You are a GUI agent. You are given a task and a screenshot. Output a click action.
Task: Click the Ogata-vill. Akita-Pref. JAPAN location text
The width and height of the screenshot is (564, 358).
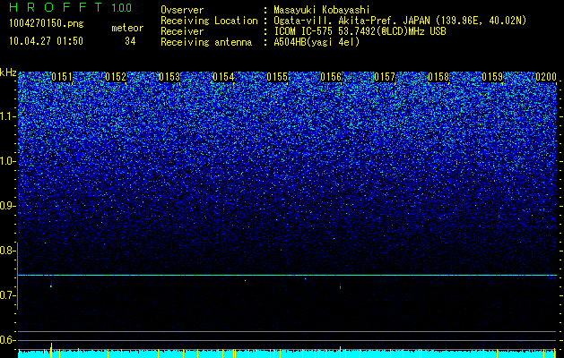[400, 21]
